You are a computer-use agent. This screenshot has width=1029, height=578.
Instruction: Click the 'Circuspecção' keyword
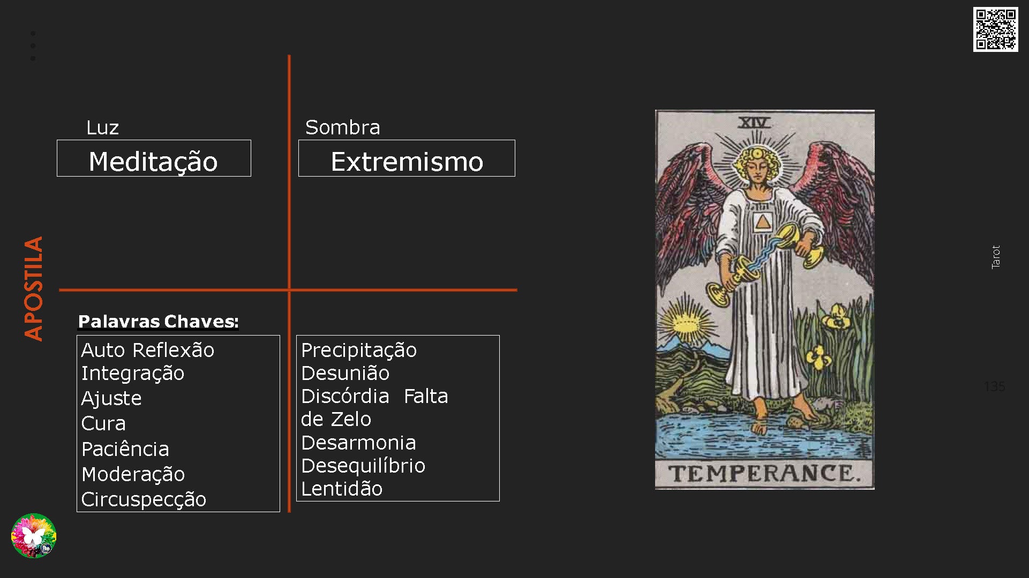coord(144,499)
